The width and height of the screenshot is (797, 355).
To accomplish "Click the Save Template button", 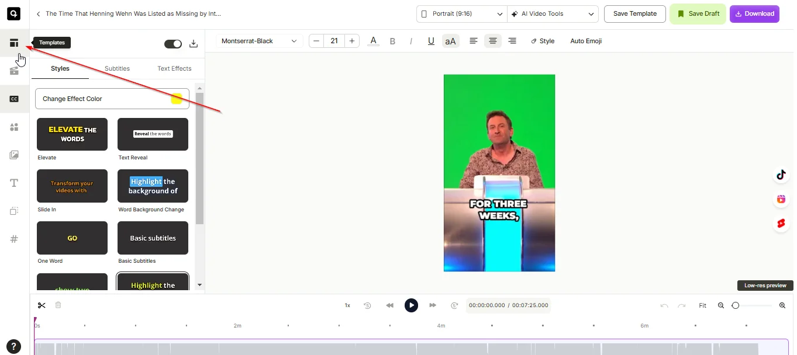I will point(634,14).
